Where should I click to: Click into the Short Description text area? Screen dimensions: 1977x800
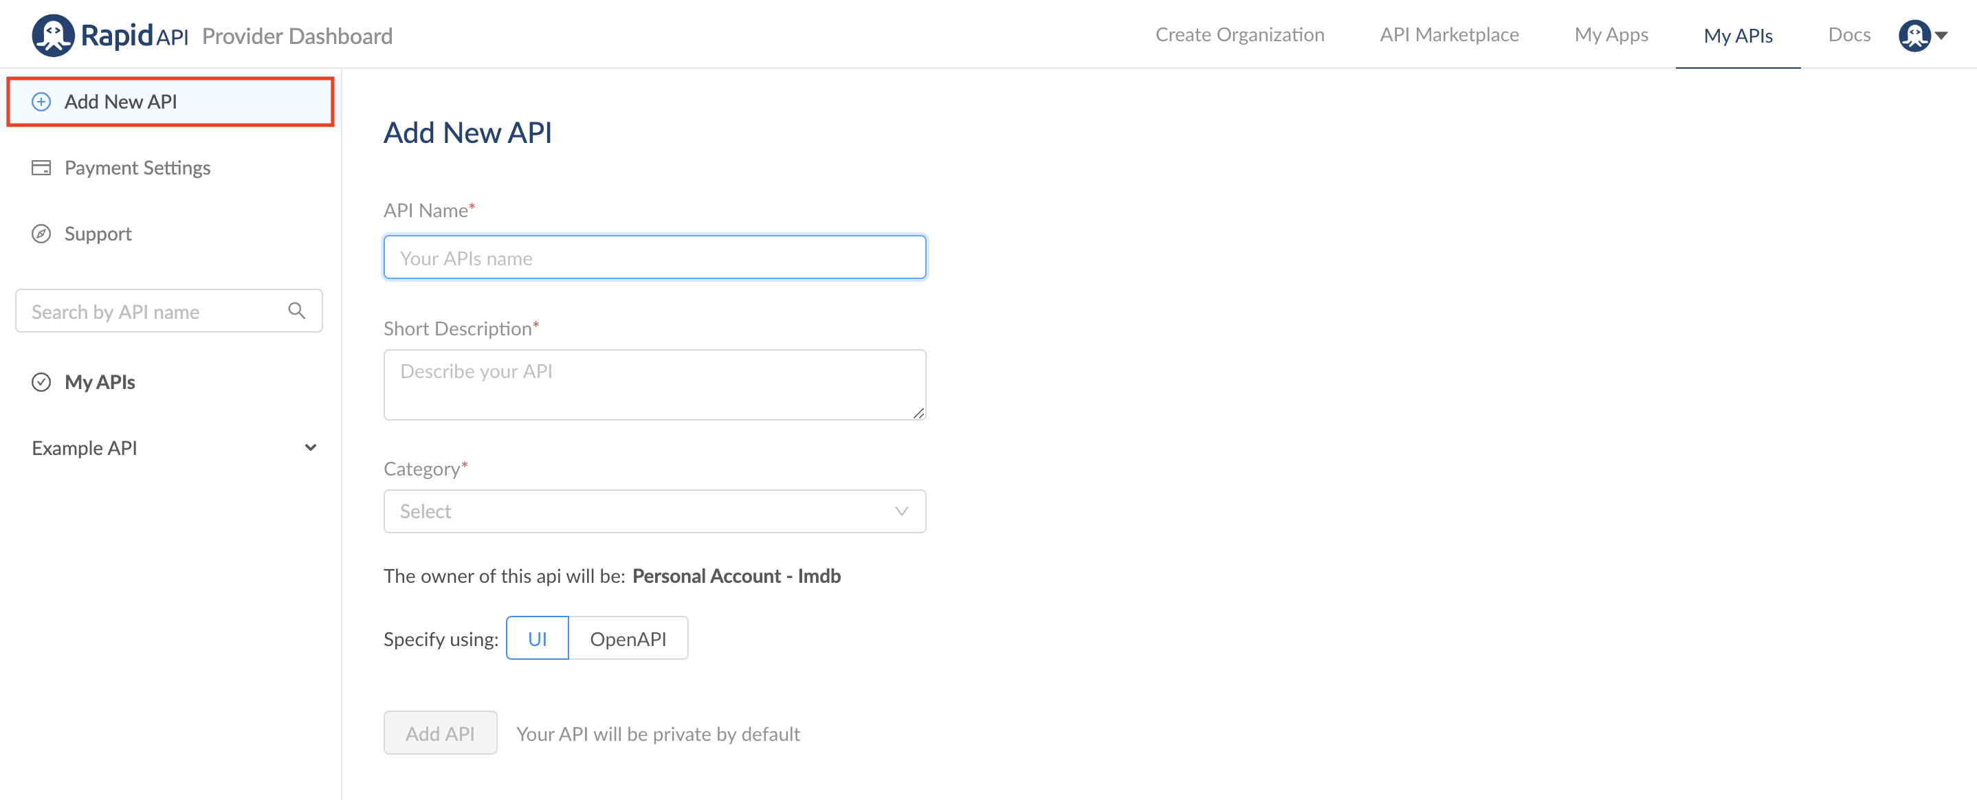click(654, 384)
